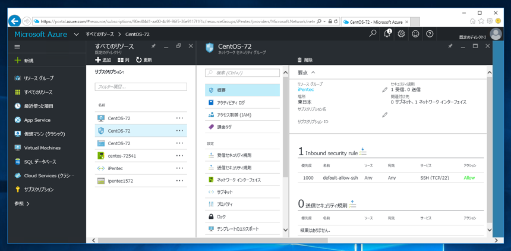
Task: Click the browser forward arrow button
Action: coord(27,21)
